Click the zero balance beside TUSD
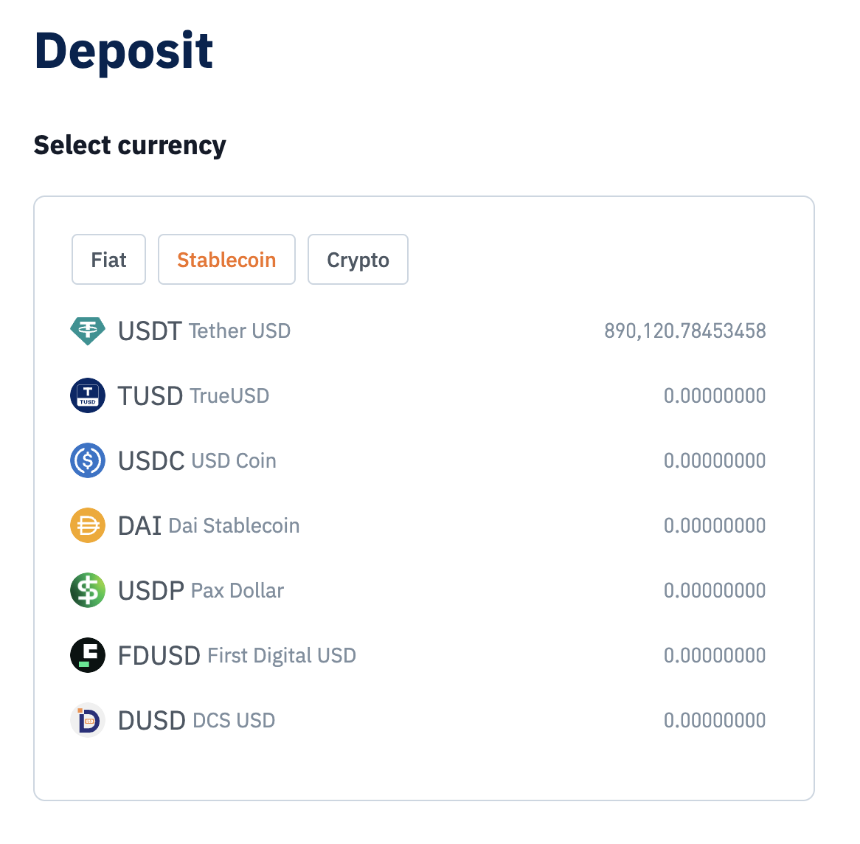Image resolution: width=860 pixels, height=844 pixels. pos(715,395)
